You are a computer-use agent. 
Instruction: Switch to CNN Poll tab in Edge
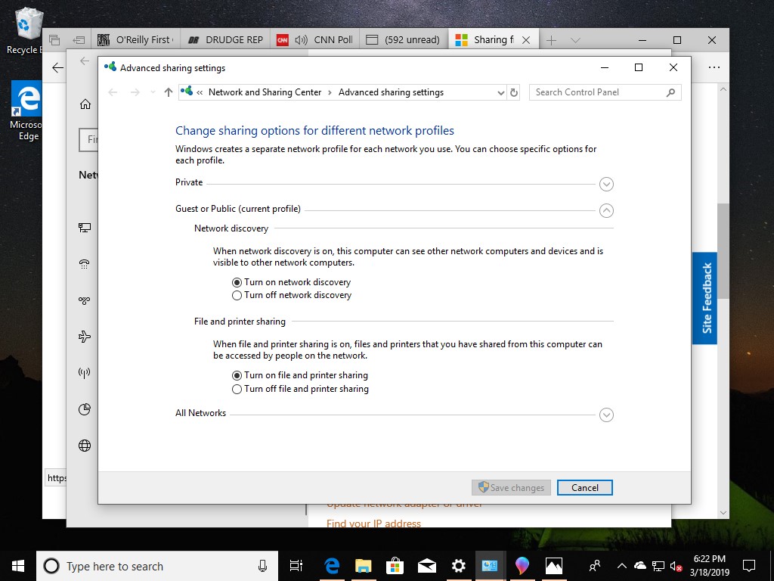315,40
